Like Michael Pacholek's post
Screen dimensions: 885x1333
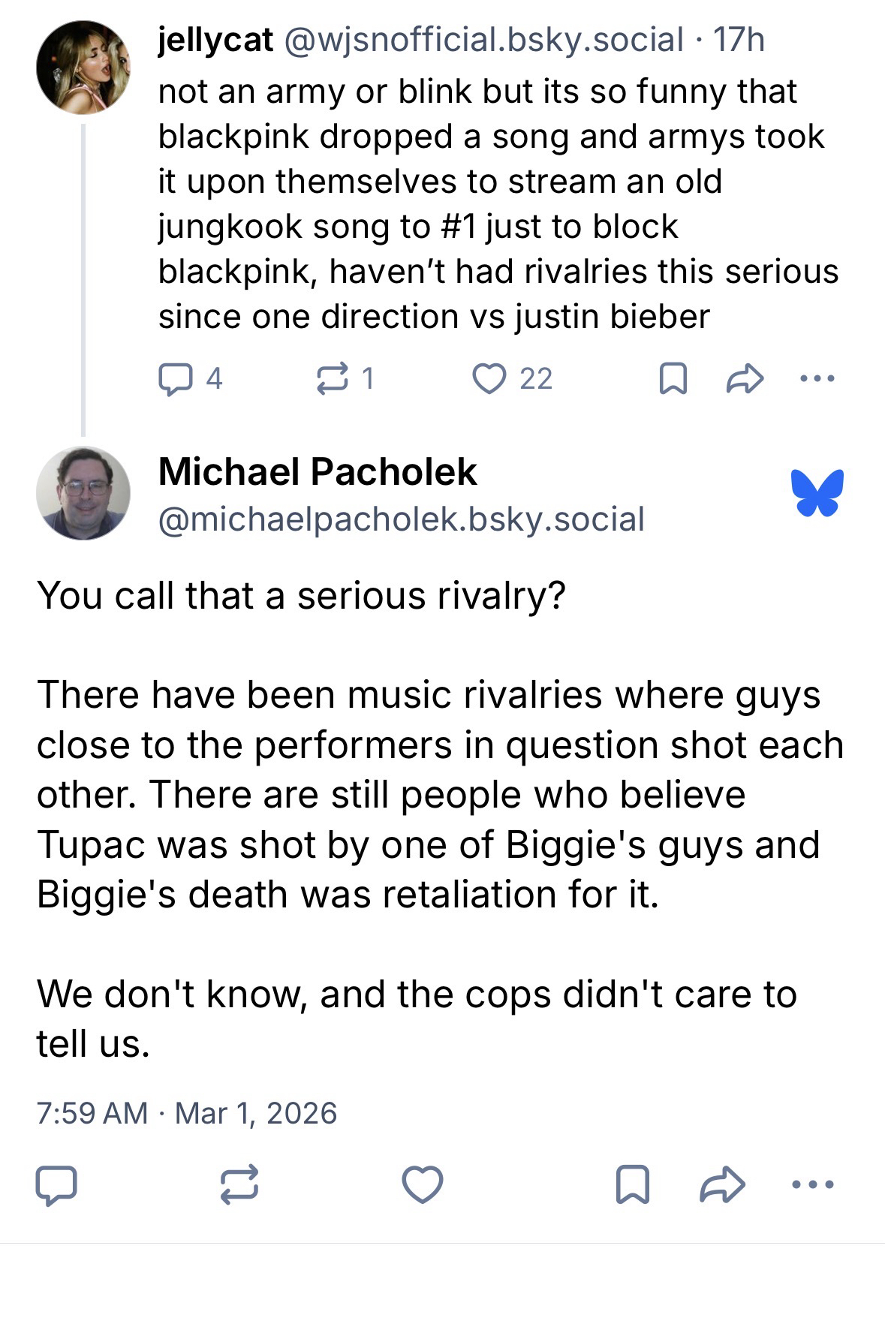(x=423, y=1185)
